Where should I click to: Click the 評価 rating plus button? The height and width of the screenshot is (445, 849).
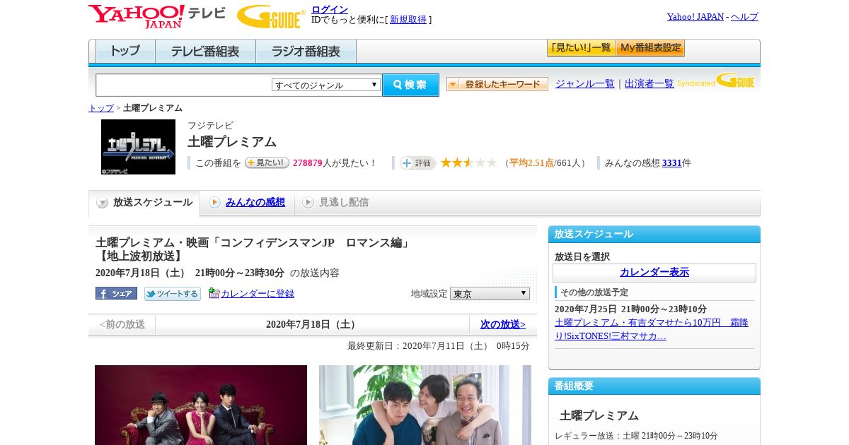417,163
